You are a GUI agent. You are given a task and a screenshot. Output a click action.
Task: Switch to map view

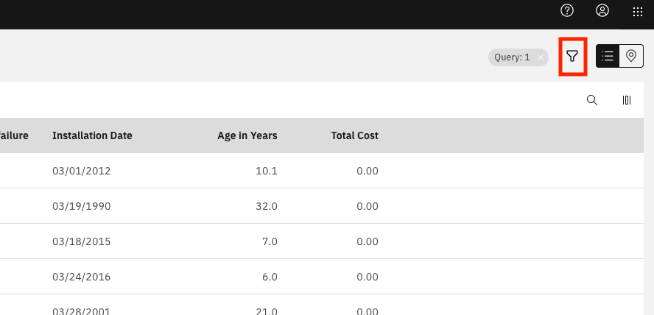click(x=631, y=56)
